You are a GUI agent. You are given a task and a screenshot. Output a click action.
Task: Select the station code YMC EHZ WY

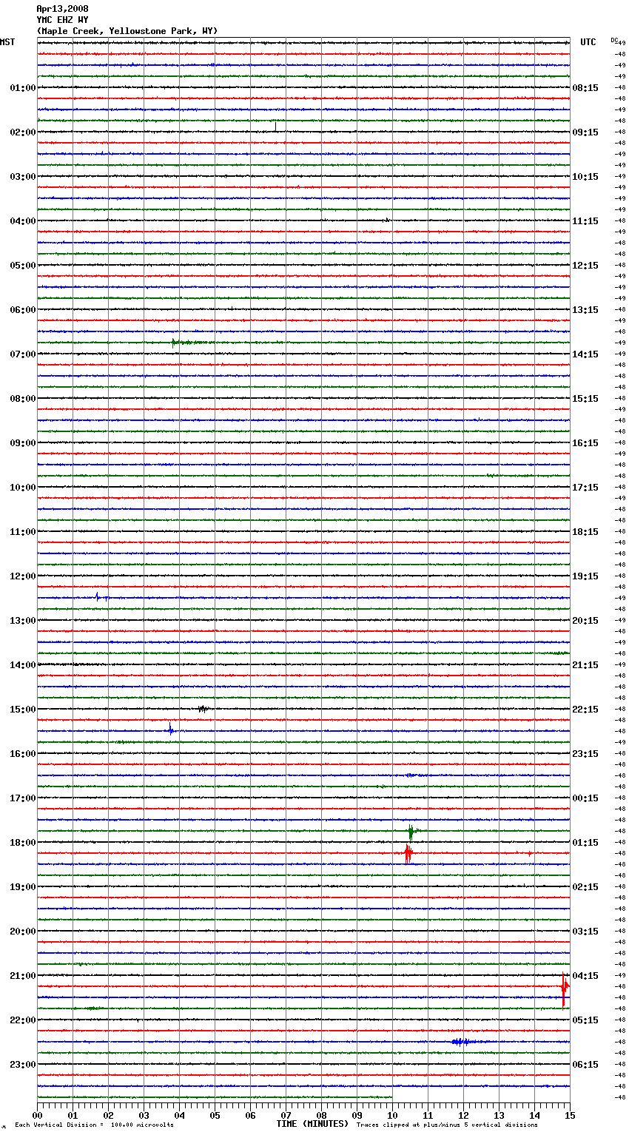click(x=62, y=20)
